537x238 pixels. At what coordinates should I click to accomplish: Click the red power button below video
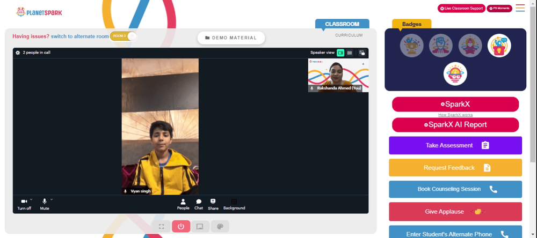point(181,226)
